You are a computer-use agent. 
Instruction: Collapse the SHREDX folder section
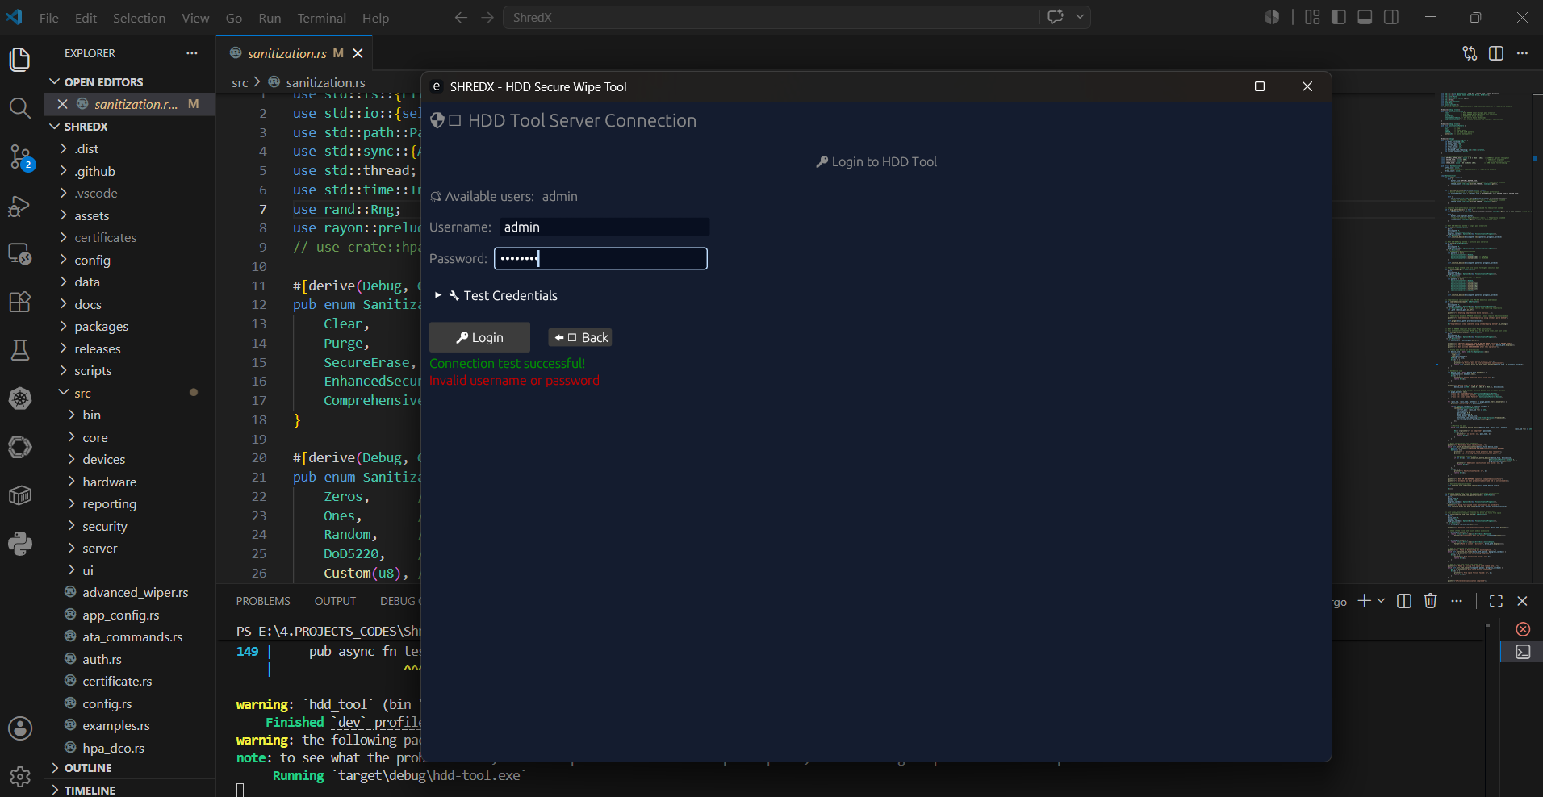coord(131,127)
